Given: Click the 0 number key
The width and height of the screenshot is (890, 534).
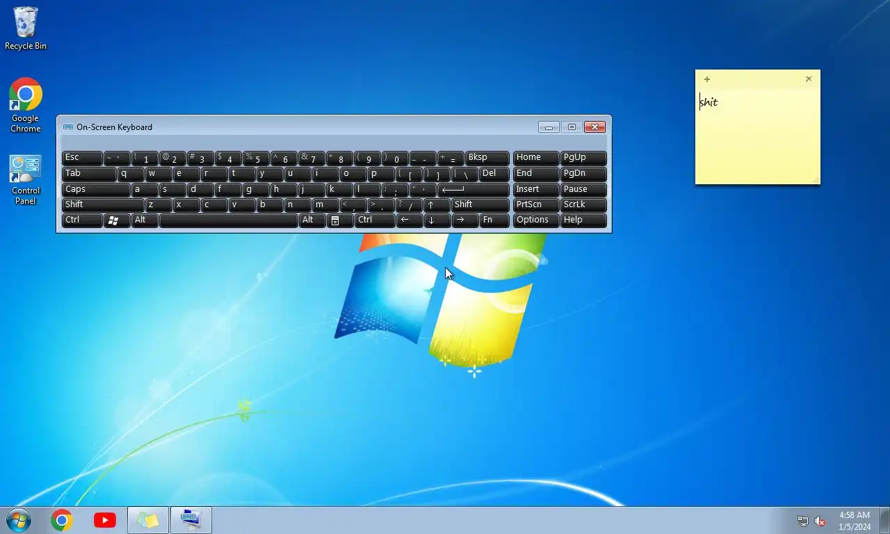Looking at the screenshot, I should pyautogui.click(x=396, y=158).
